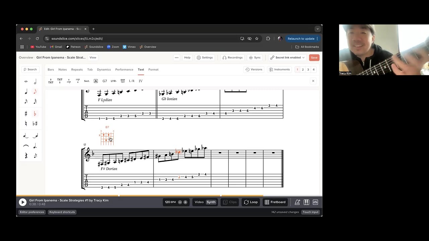Add expression text below the staff
This screenshot has width=429, height=241.
[x=78, y=81]
